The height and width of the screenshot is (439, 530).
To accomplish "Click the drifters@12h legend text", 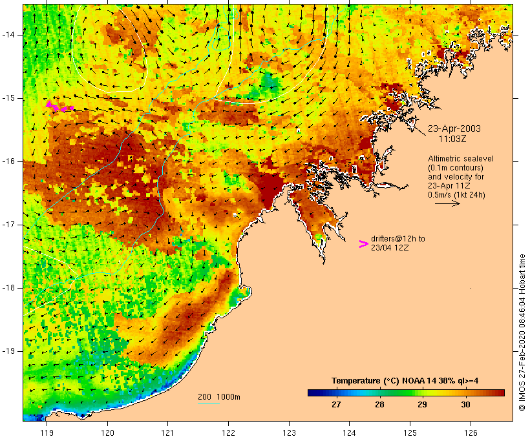I will [x=398, y=239].
